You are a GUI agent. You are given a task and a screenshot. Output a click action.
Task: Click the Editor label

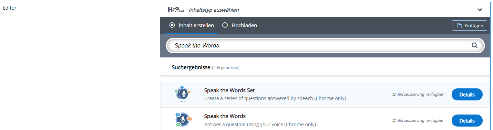point(9,8)
